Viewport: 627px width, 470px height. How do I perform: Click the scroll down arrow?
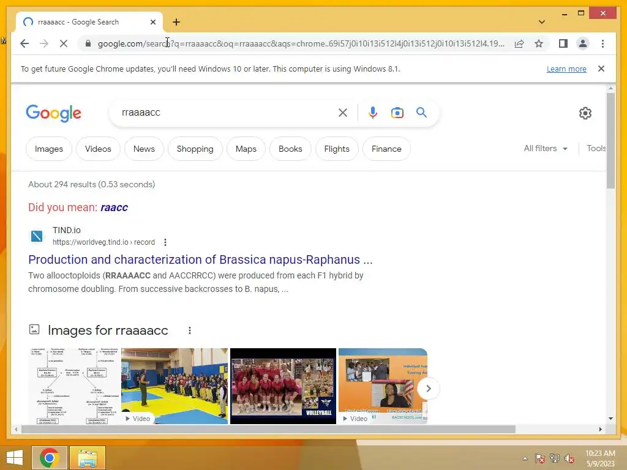(610, 419)
